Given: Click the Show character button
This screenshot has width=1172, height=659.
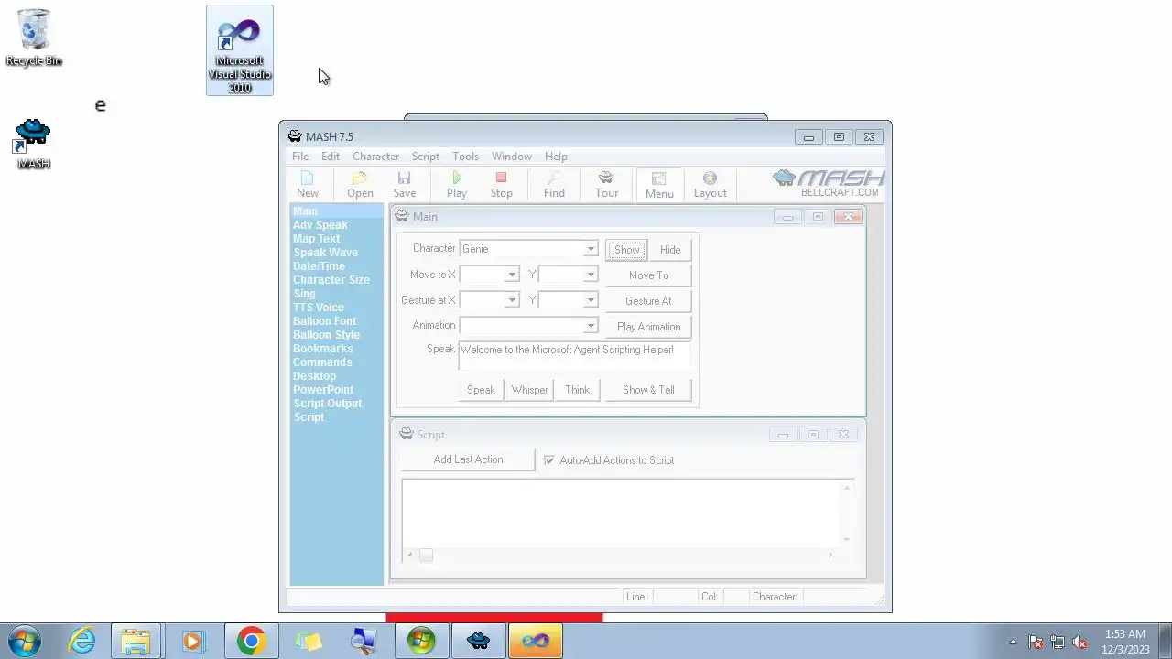Looking at the screenshot, I should (x=627, y=250).
